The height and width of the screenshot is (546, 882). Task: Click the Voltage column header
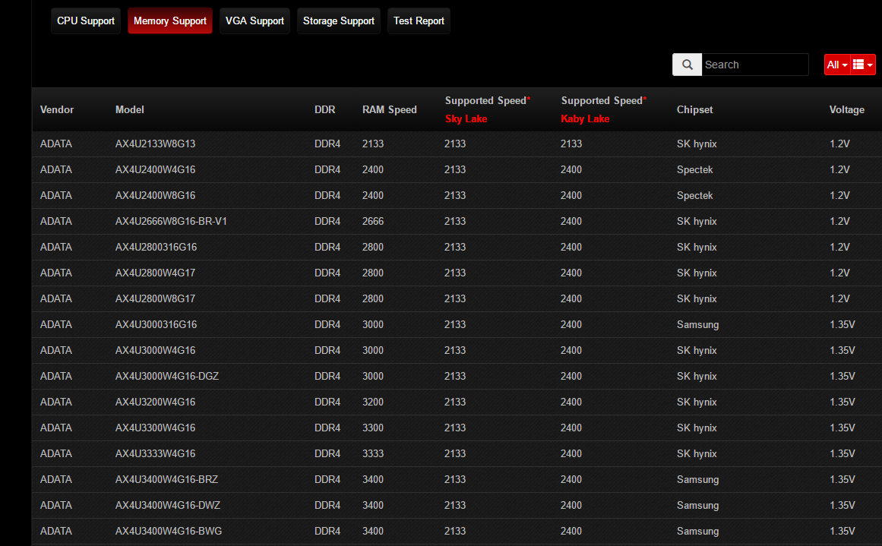(x=846, y=109)
